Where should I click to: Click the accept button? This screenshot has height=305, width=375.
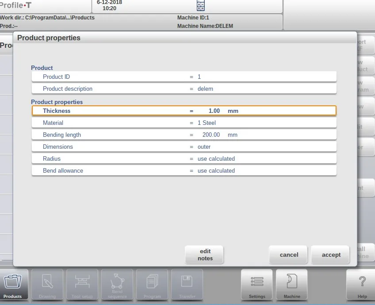(x=331, y=255)
